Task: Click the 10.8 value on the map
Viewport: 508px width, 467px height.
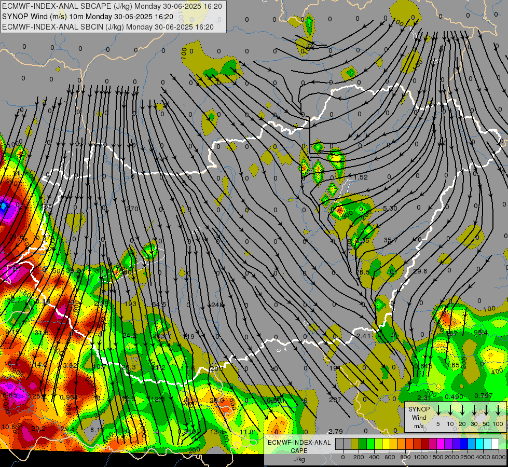Action: pyautogui.click(x=8, y=427)
